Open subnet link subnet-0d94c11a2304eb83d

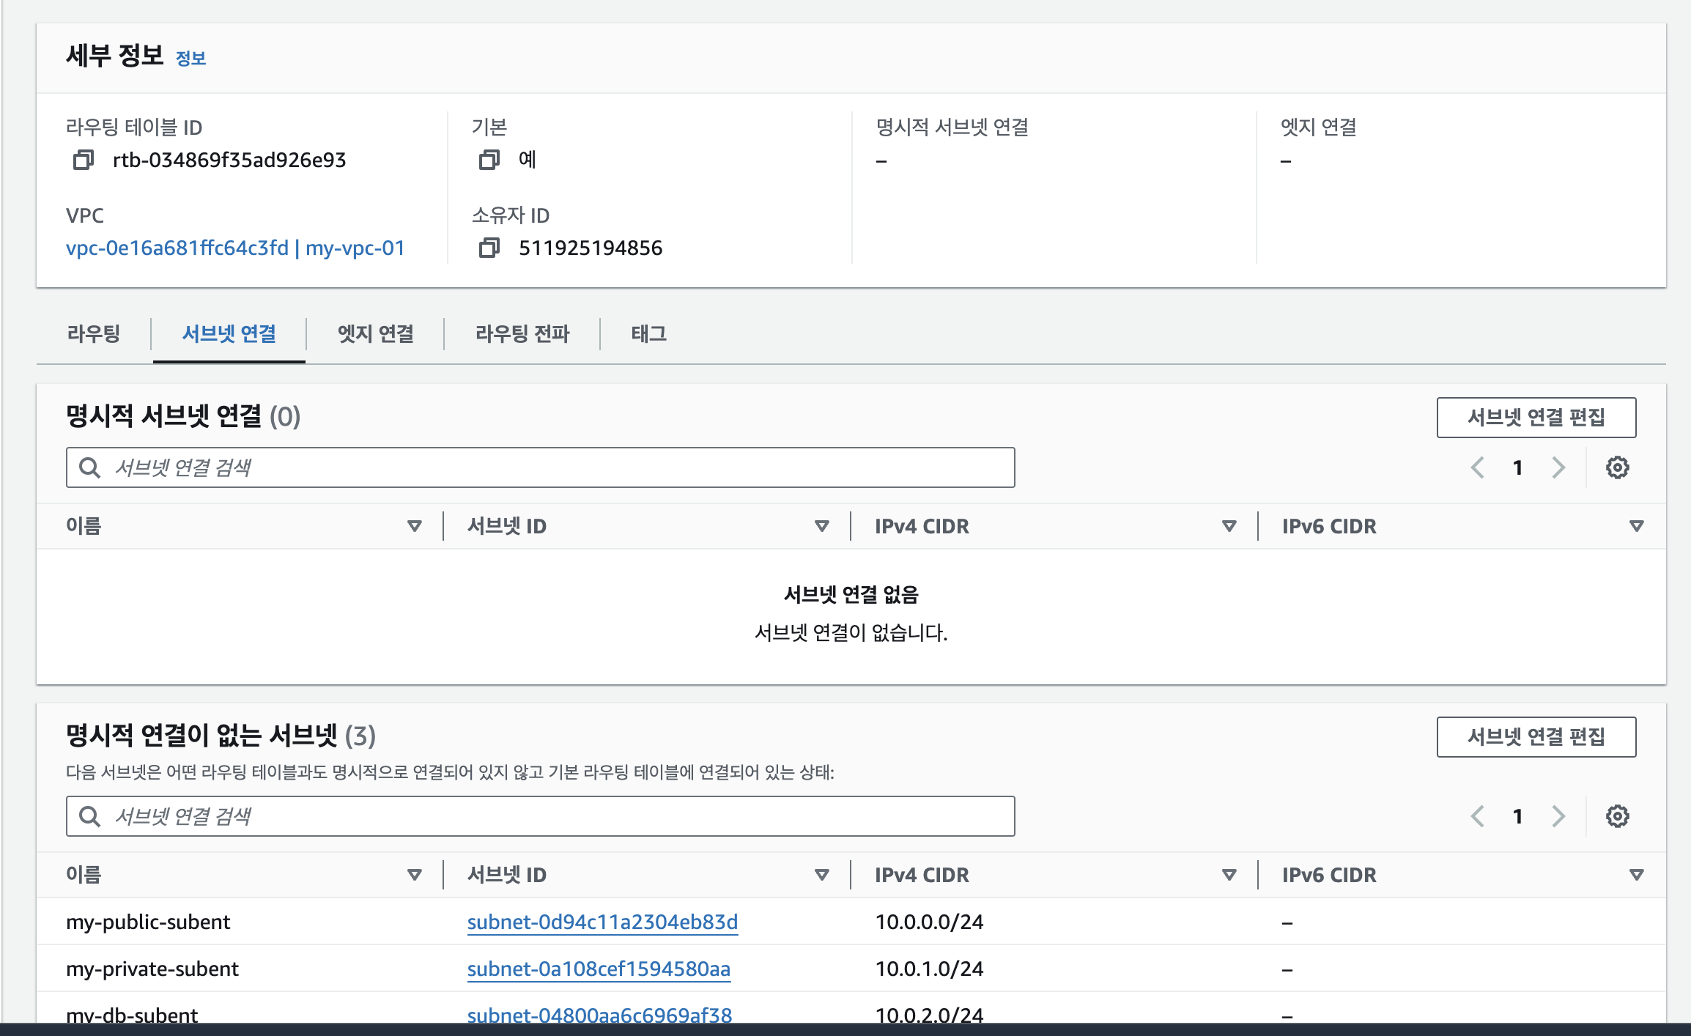(602, 922)
